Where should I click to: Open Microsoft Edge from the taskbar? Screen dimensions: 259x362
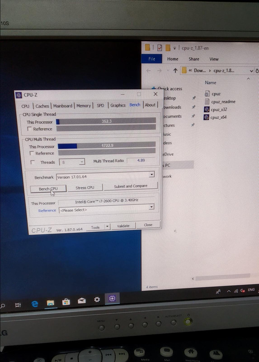coord(35,304)
